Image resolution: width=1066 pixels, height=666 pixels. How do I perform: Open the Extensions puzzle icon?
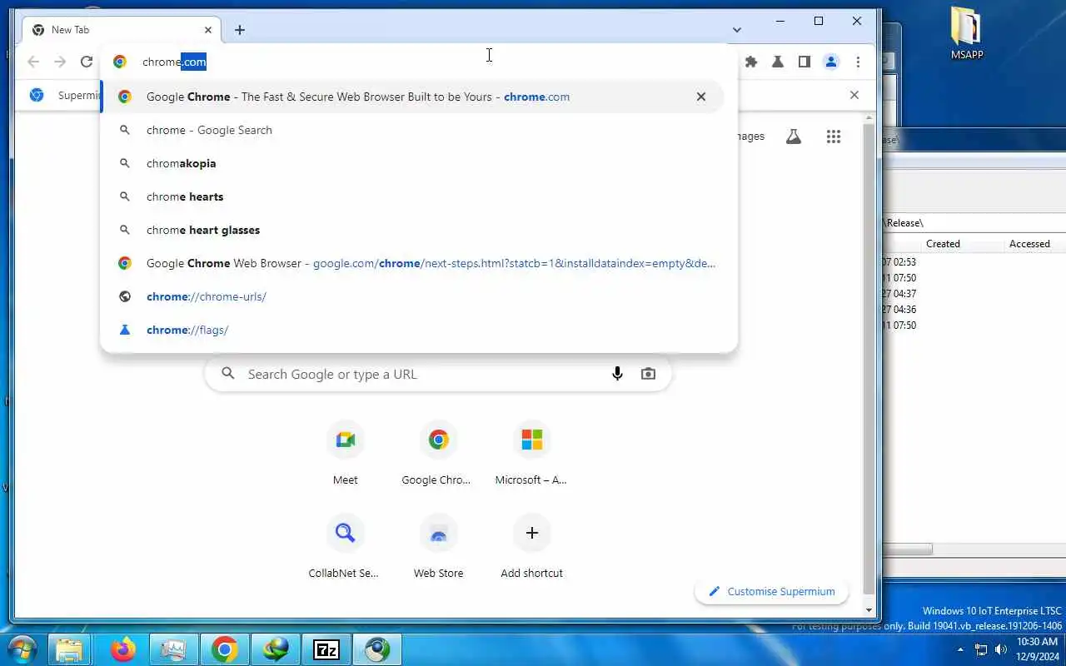pos(751,62)
